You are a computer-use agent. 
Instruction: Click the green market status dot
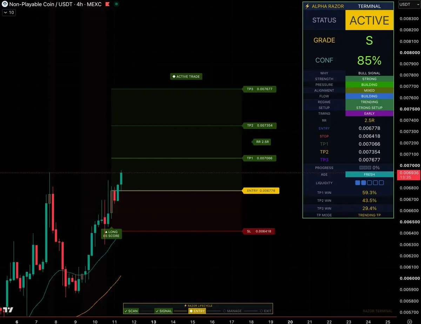(116, 4)
